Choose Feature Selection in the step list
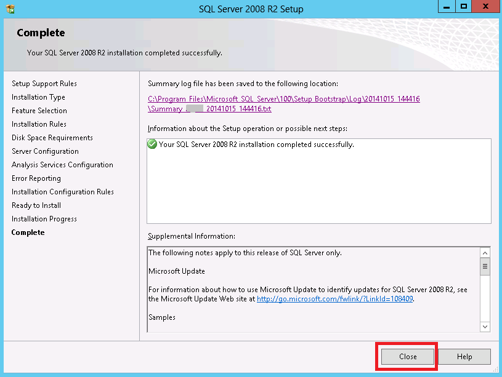The height and width of the screenshot is (377, 502). pyautogui.click(x=39, y=111)
